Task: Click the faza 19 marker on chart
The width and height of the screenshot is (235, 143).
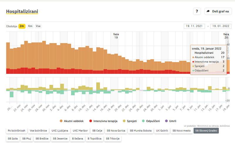Action: (x=116, y=36)
